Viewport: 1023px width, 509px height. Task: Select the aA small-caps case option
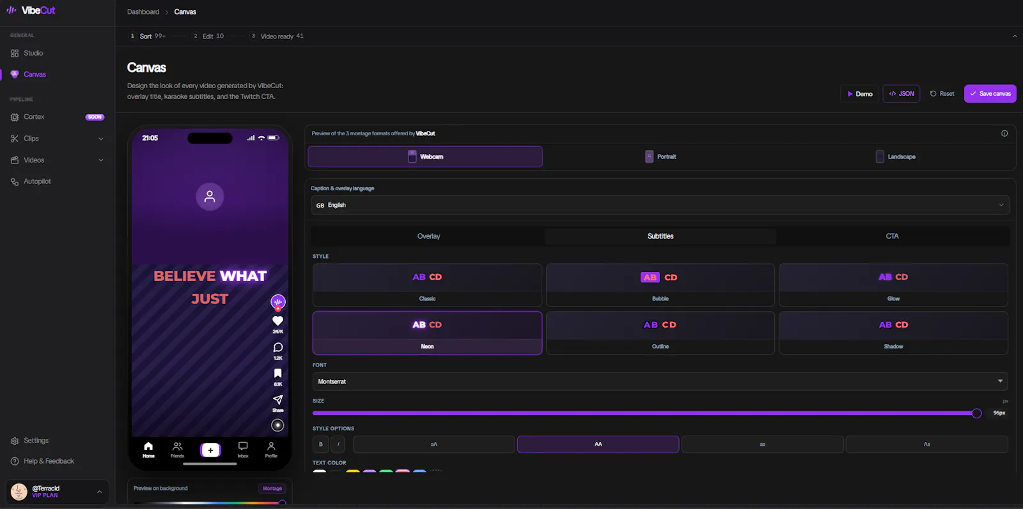[x=434, y=444]
